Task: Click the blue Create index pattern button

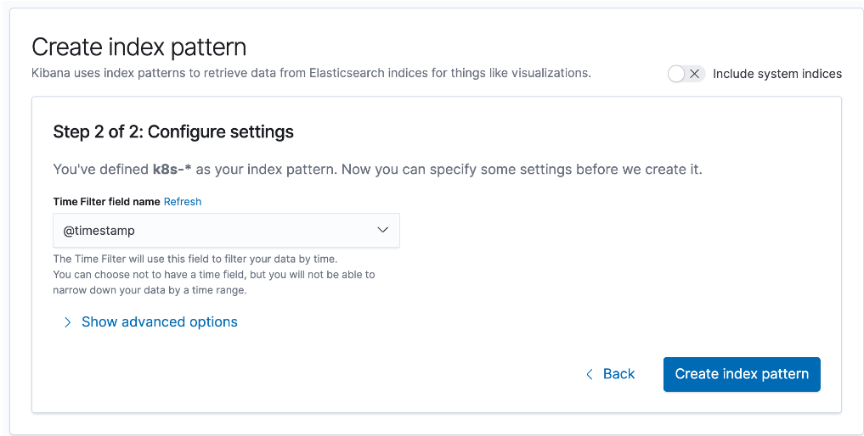Action: point(742,374)
